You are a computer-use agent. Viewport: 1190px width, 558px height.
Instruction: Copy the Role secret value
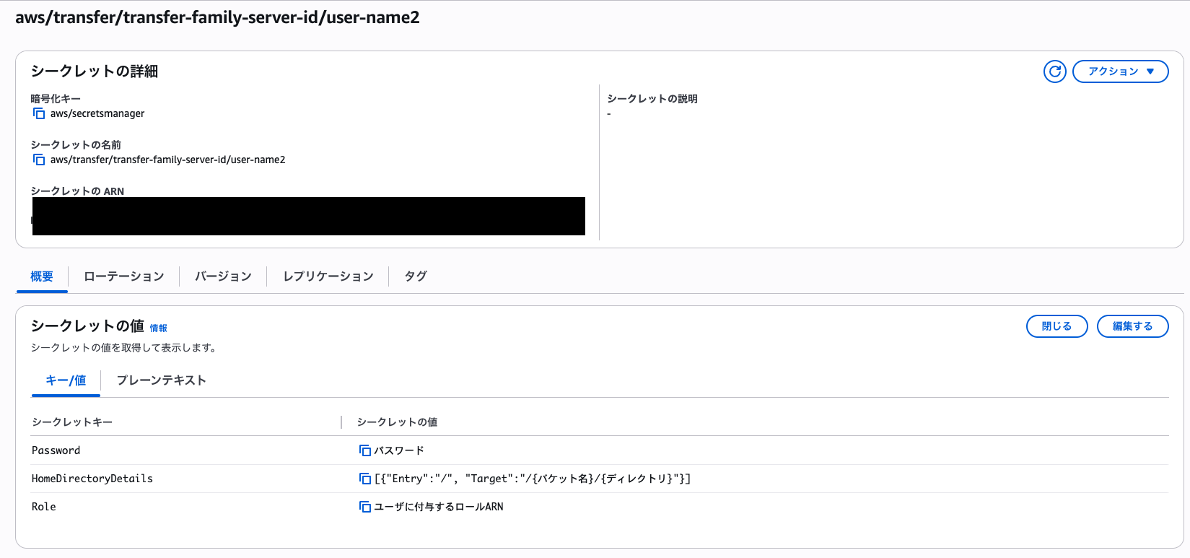tap(365, 507)
